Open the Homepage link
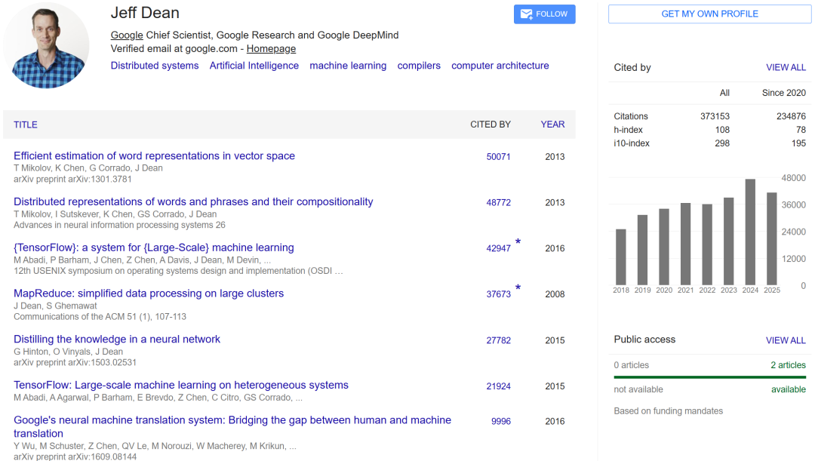815x461 pixels. [x=271, y=49]
